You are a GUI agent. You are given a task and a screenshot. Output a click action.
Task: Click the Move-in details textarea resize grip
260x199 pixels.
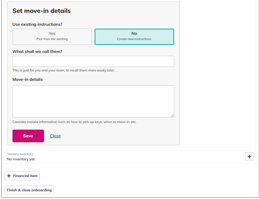[x=172, y=116]
